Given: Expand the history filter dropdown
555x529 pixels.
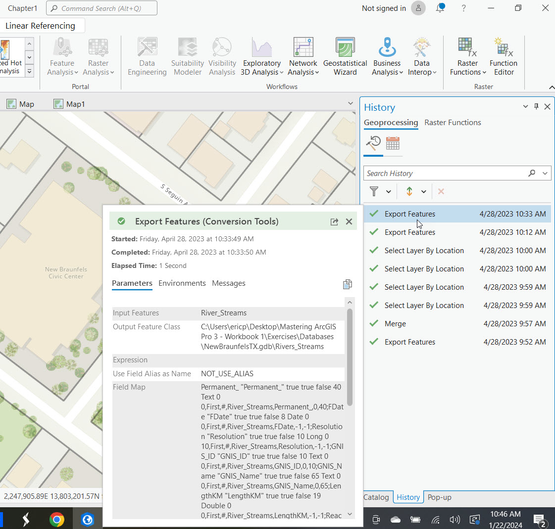Looking at the screenshot, I should click(x=389, y=192).
